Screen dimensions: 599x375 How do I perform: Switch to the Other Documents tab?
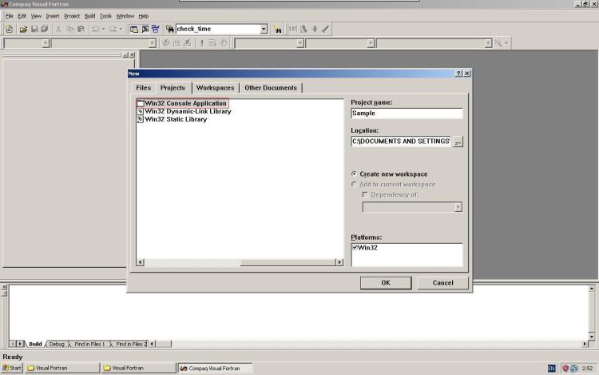(271, 88)
